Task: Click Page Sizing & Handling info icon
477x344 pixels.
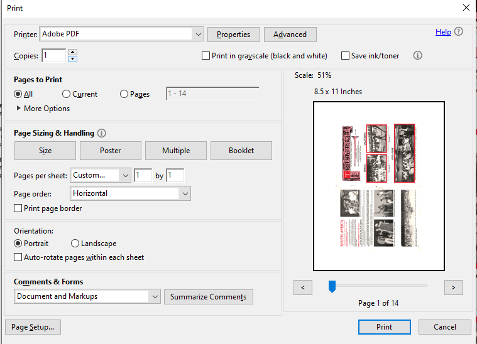Action: [102, 133]
